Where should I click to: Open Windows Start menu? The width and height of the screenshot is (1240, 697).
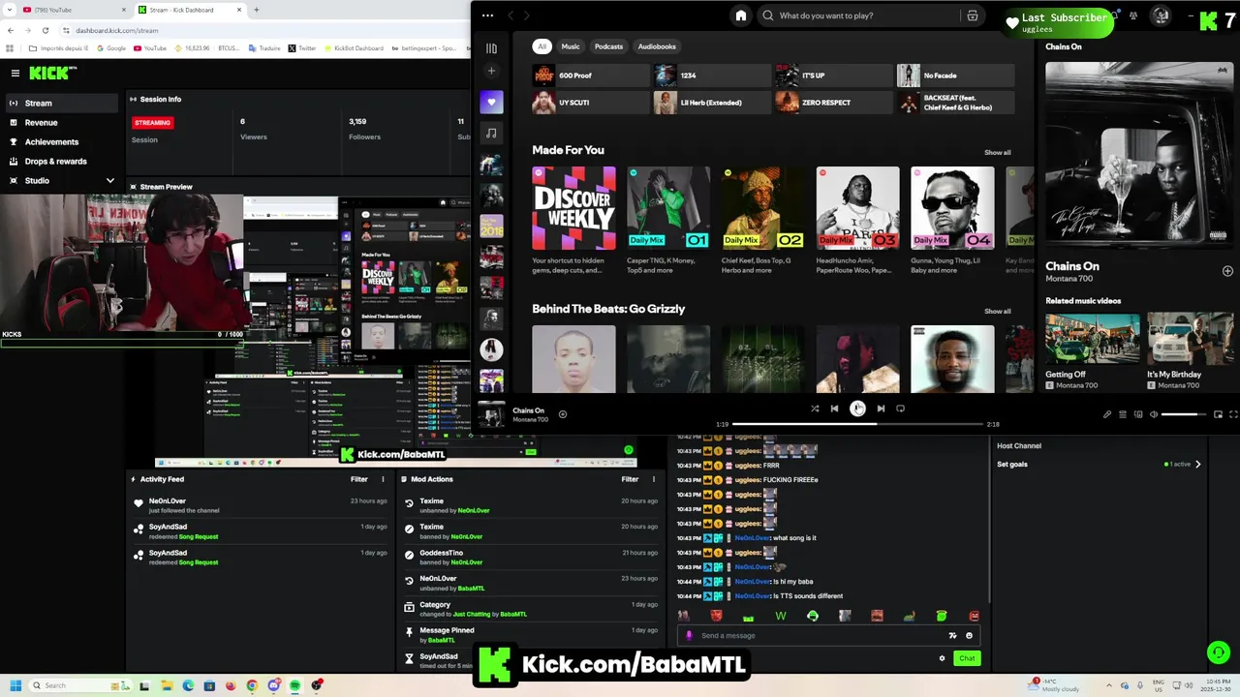click(14, 685)
